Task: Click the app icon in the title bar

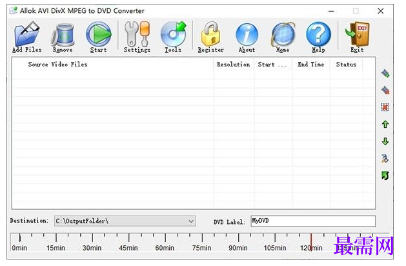Action: (13, 10)
